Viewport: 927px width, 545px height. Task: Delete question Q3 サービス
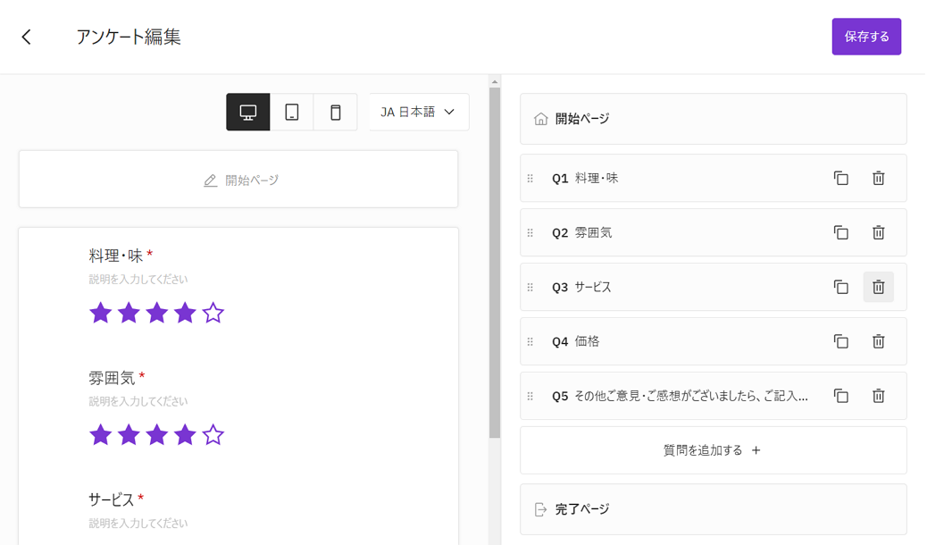(x=879, y=287)
